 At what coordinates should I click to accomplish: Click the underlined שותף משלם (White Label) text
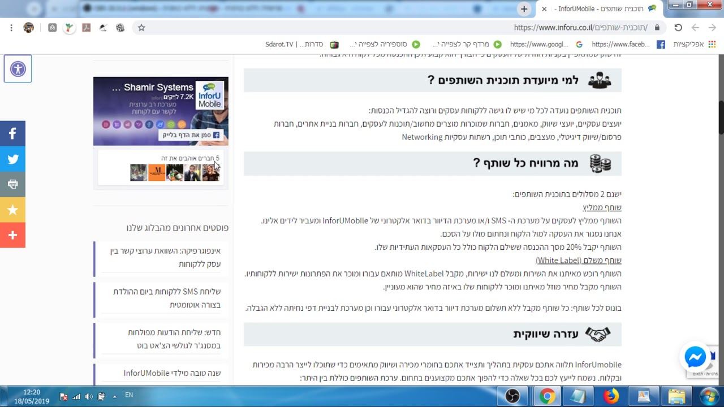579,260
